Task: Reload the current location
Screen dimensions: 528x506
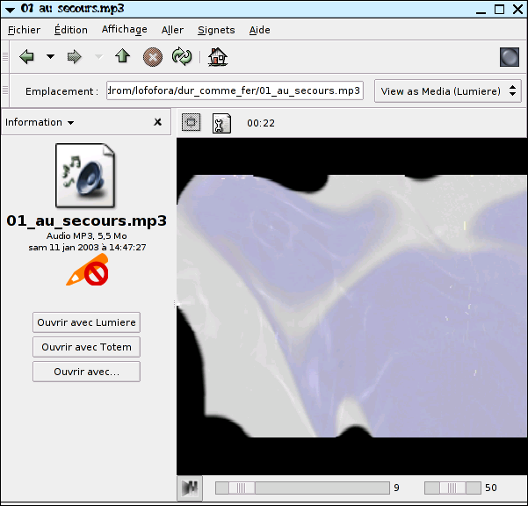Action: pos(182,57)
